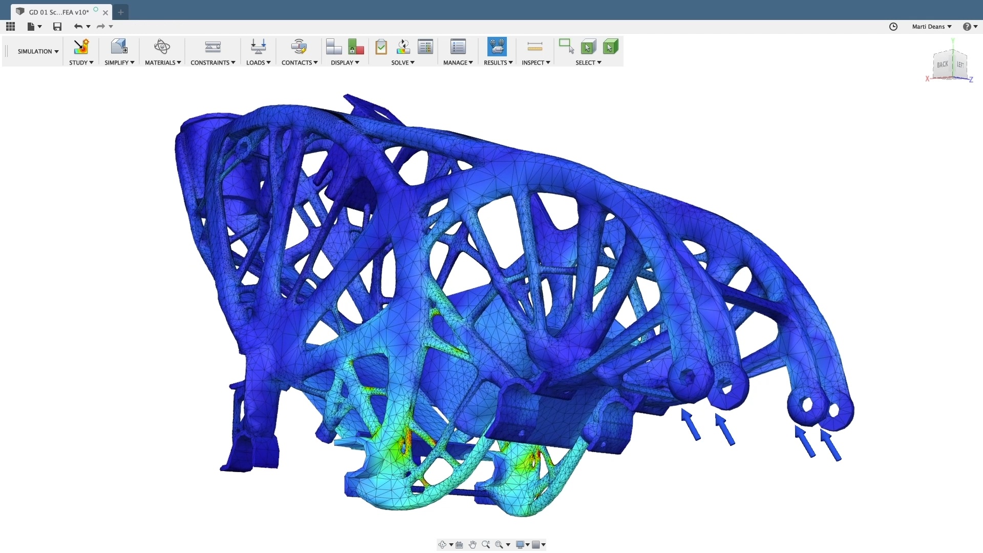Image resolution: width=983 pixels, height=553 pixels.
Task: Expand the SELECT dropdown menu
Action: pos(588,62)
